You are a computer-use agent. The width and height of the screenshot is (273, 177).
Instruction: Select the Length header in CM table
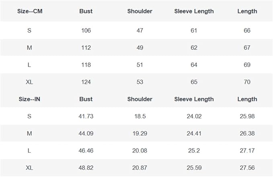[247, 11]
